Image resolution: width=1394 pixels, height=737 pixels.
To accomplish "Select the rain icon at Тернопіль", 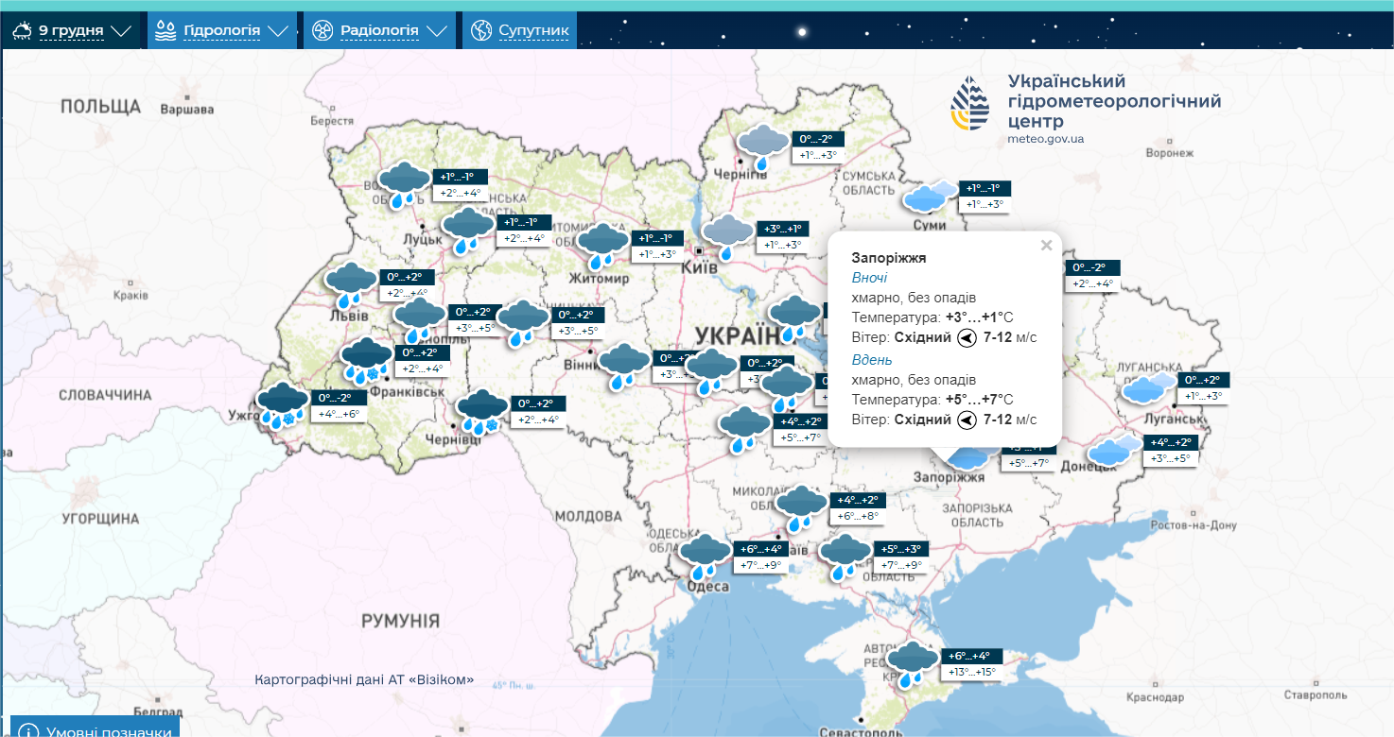I will tap(419, 319).
